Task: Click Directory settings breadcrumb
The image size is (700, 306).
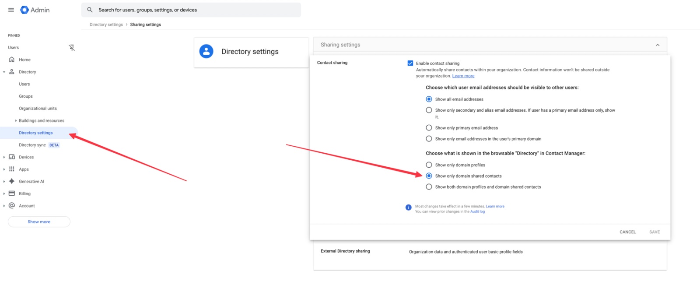Action: pyautogui.click(x=106, y=25)
